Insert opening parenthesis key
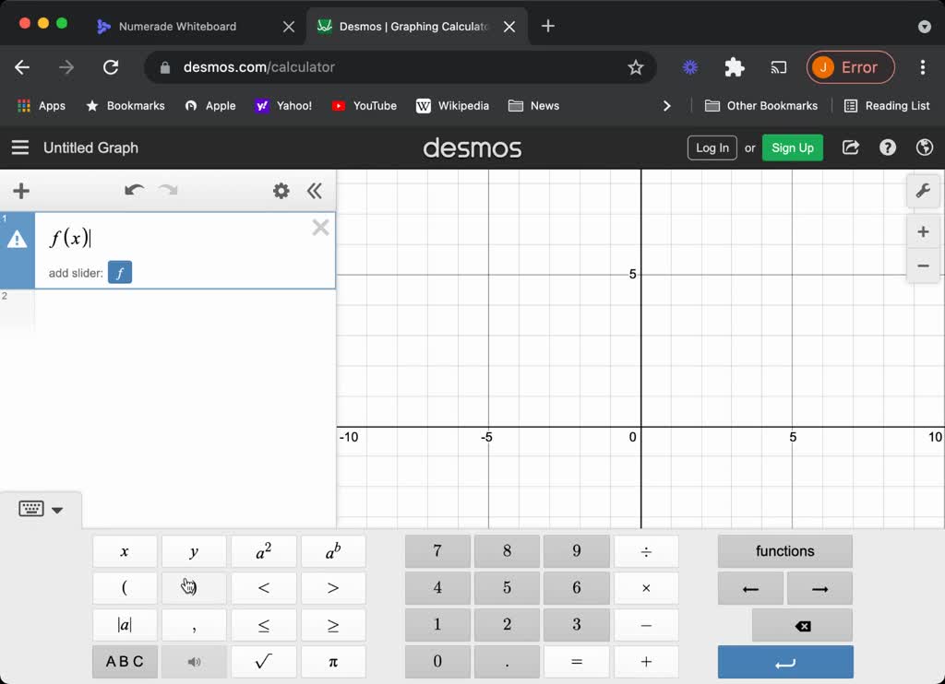 click(x=125, y=587)
